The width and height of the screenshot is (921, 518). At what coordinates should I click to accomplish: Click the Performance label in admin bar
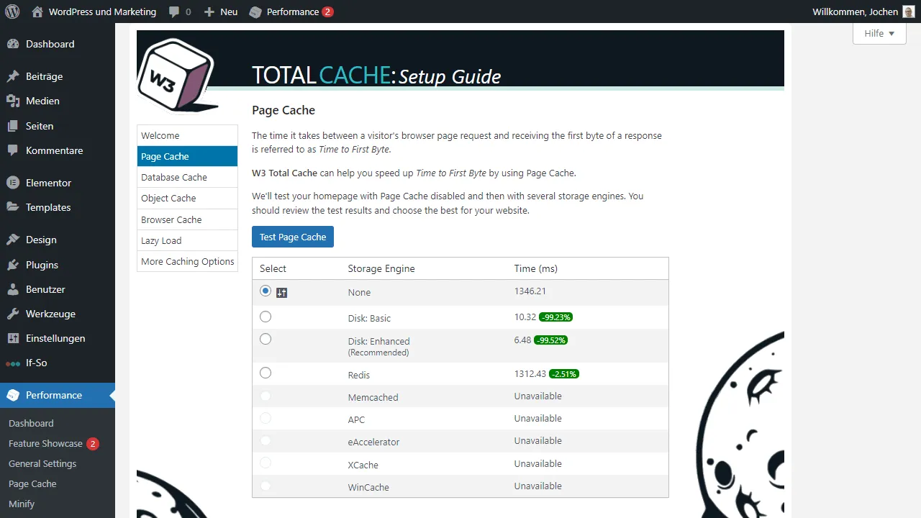(292, 12)
